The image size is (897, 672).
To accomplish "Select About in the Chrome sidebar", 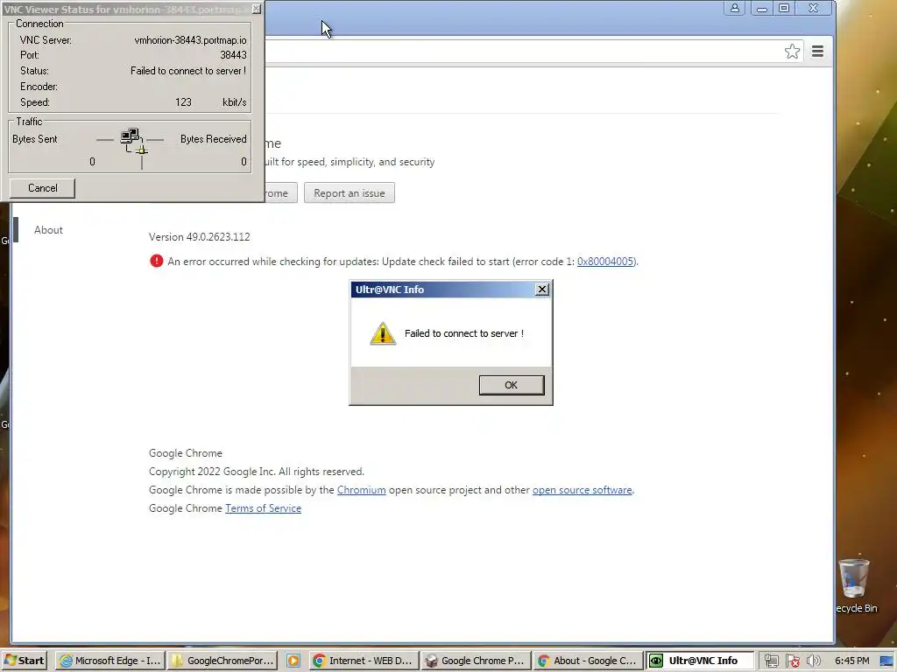I will 48,230.
